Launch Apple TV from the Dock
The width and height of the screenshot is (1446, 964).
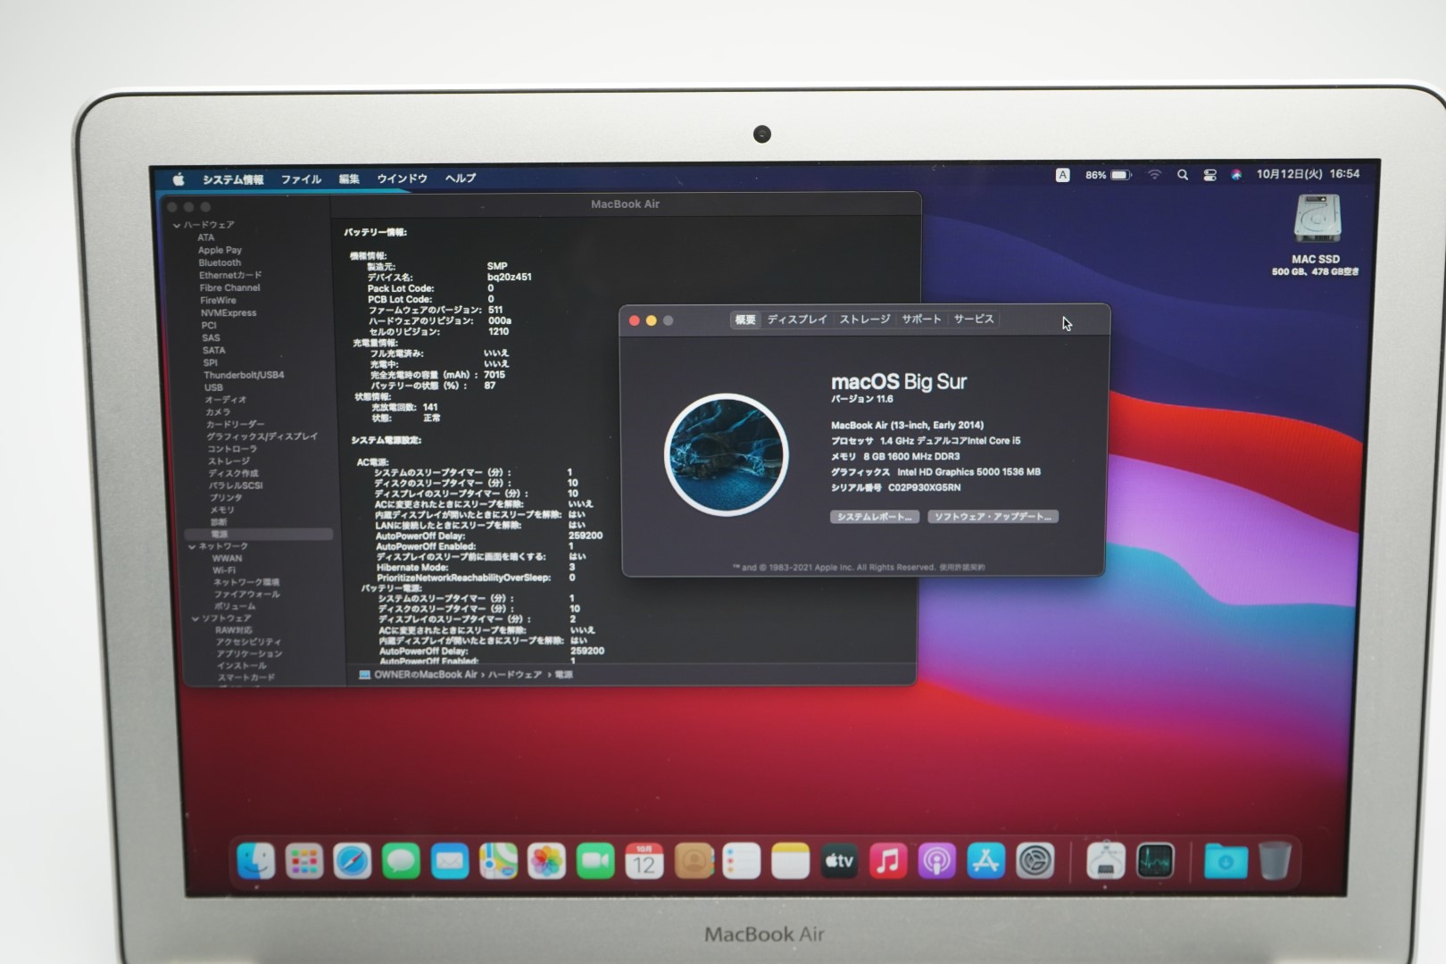[839, 861]
